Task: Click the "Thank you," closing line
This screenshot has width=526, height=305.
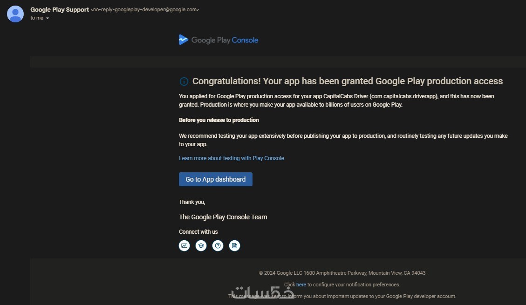Action: pyautogui.click(x=192, y=202)
